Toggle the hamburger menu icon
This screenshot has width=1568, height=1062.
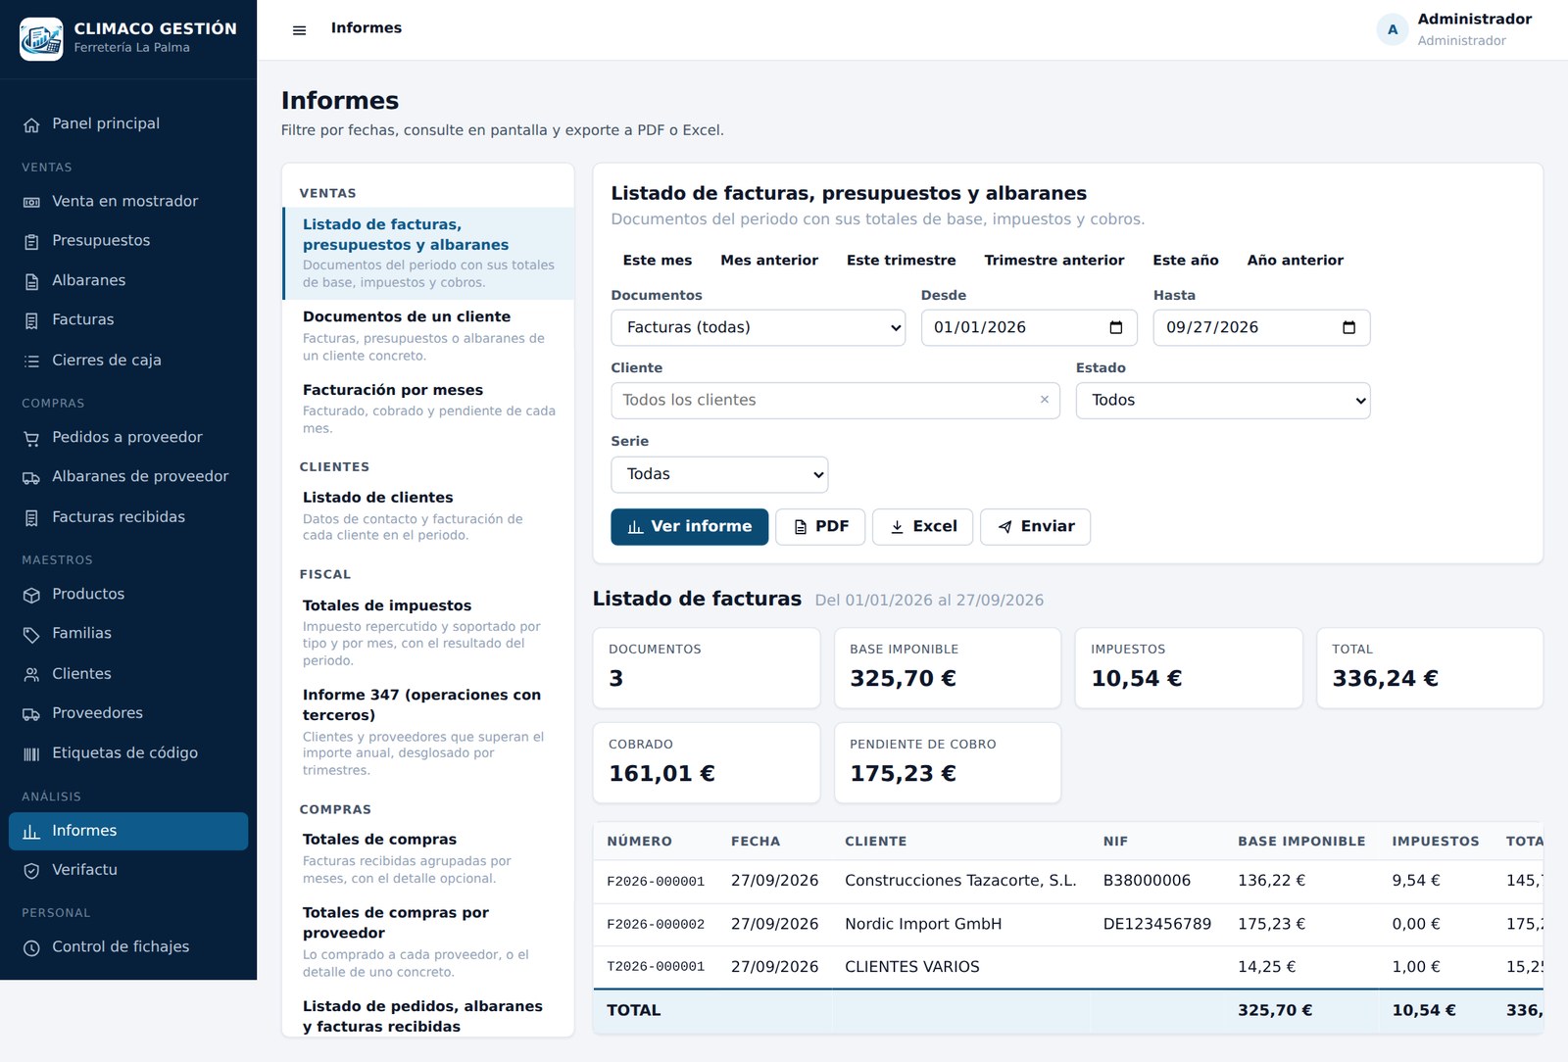click(x=299, y=29)
